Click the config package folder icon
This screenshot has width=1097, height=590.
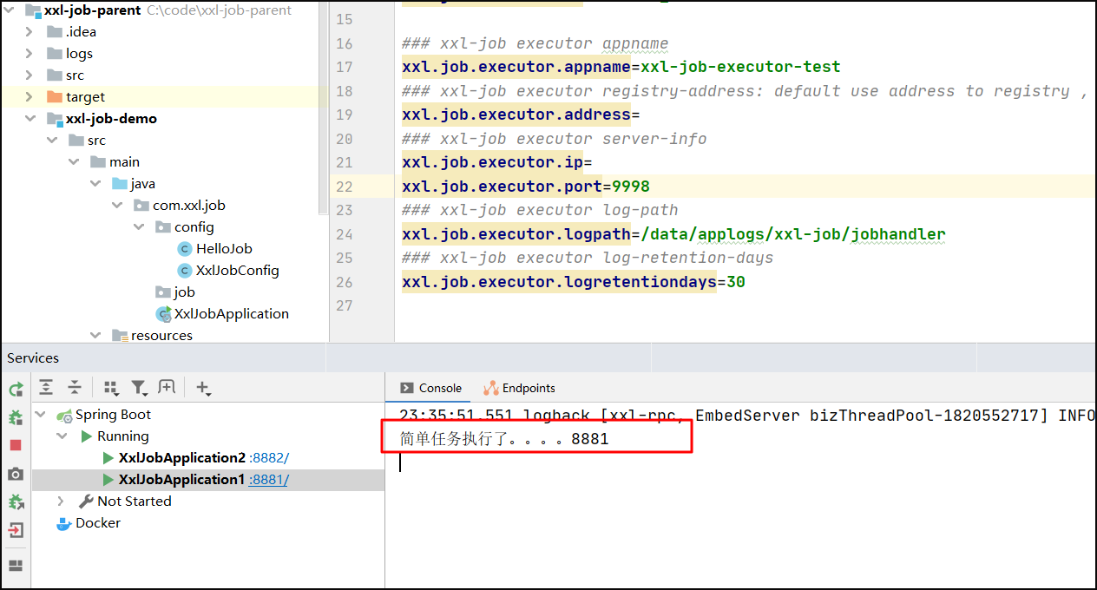click(x=163, y=227)
